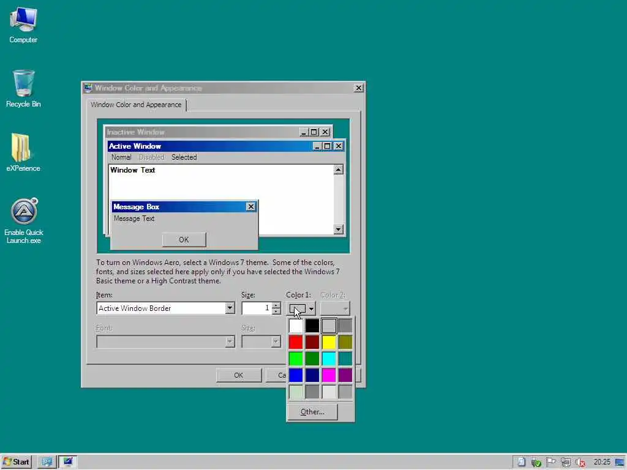Click the Selected menu item in preview
This screenshot has height=470, width=627.
[184, 157]
